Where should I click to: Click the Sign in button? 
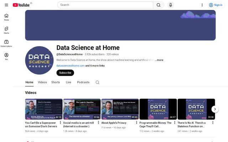tap(216, 5)
